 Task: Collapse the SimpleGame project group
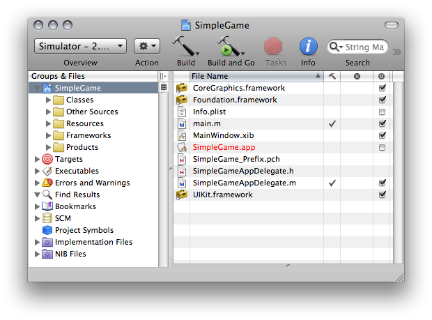coord(37,89)
